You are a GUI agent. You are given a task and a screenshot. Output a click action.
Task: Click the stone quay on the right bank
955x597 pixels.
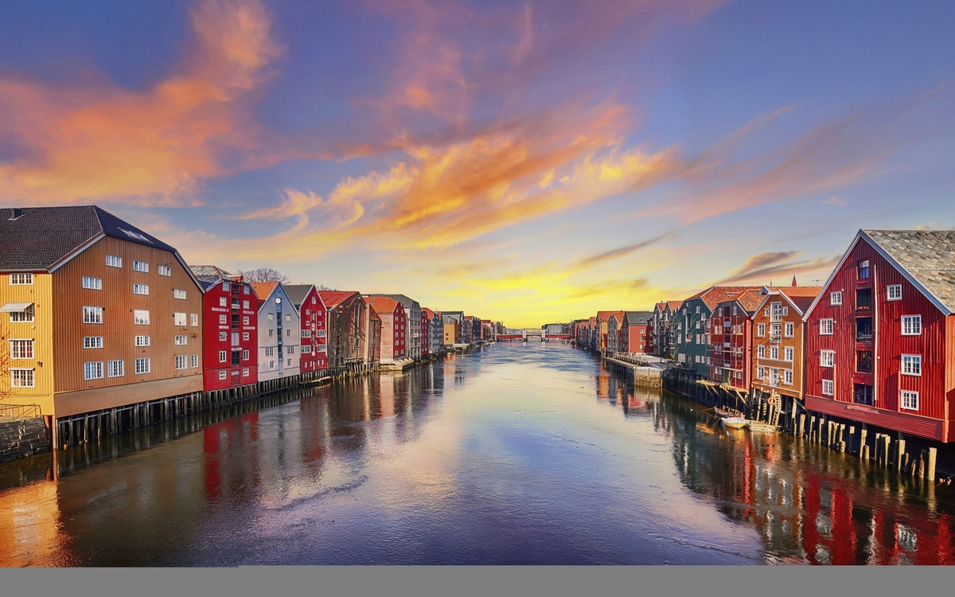point(637,370)
